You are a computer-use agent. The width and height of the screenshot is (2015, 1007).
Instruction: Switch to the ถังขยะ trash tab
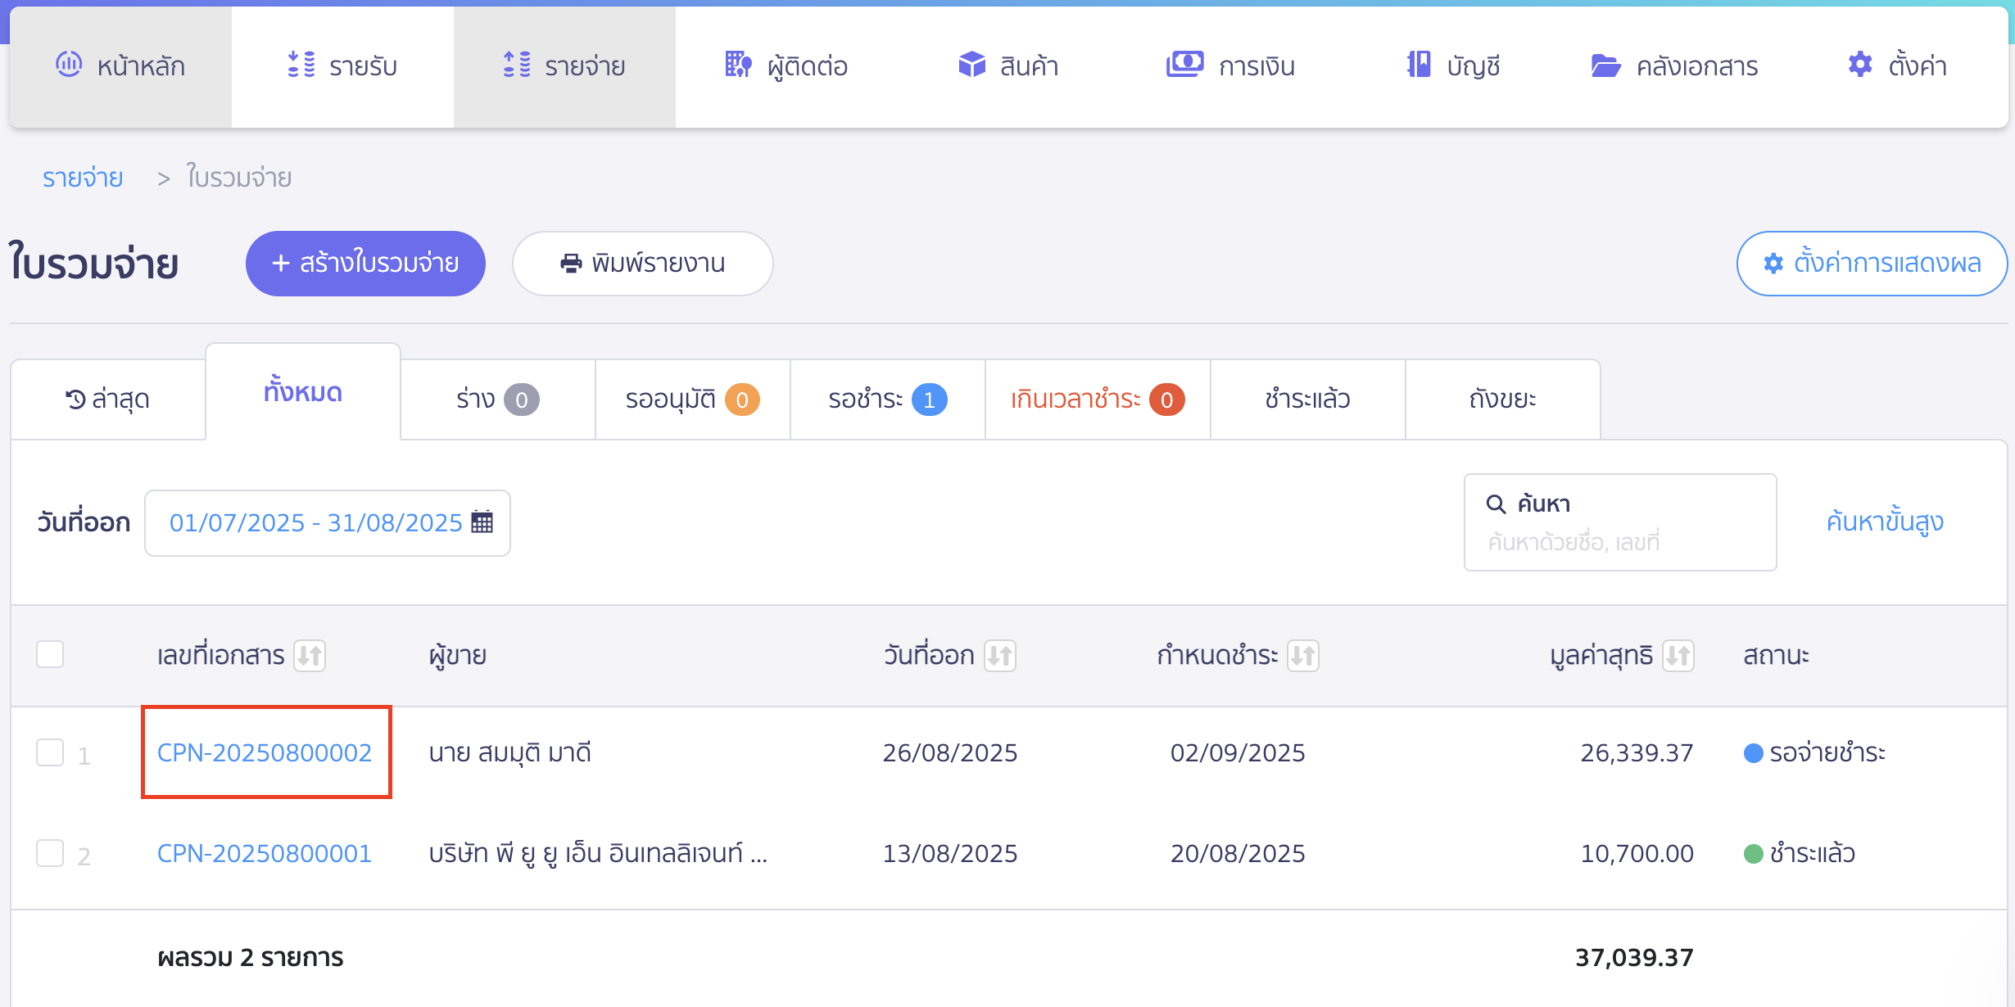[x=1503, y=400]
